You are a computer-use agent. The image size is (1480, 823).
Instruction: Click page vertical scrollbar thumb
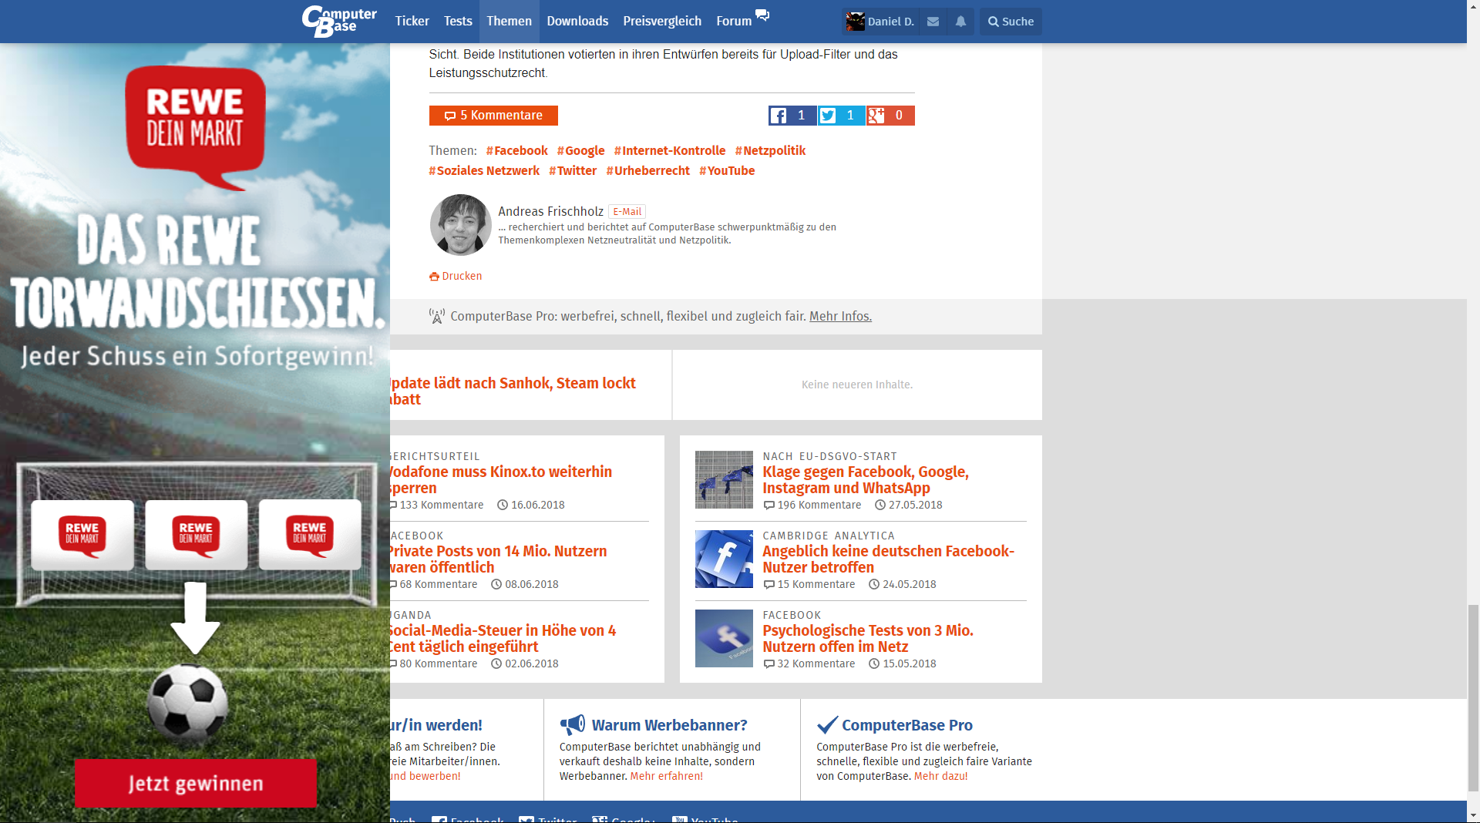pos(1473,698)
